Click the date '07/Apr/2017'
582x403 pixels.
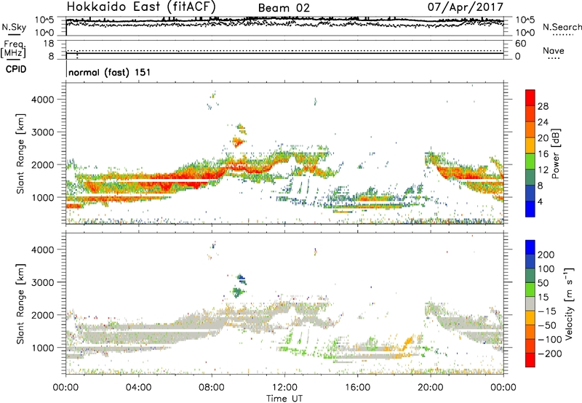[466, 7]
